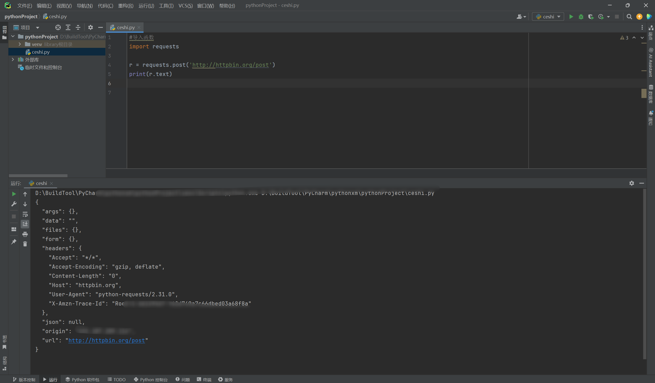Clear all console output trash icon
This screenshot has width=655, height=383.
[x=25, y=244]
